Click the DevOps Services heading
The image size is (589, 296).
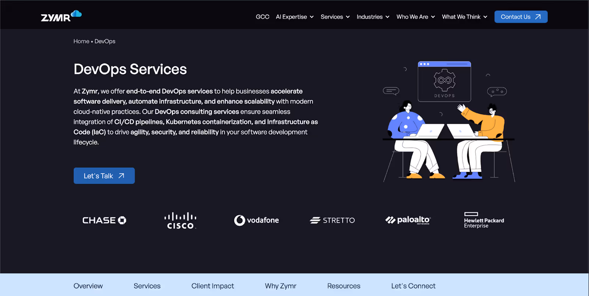(130, 69)
